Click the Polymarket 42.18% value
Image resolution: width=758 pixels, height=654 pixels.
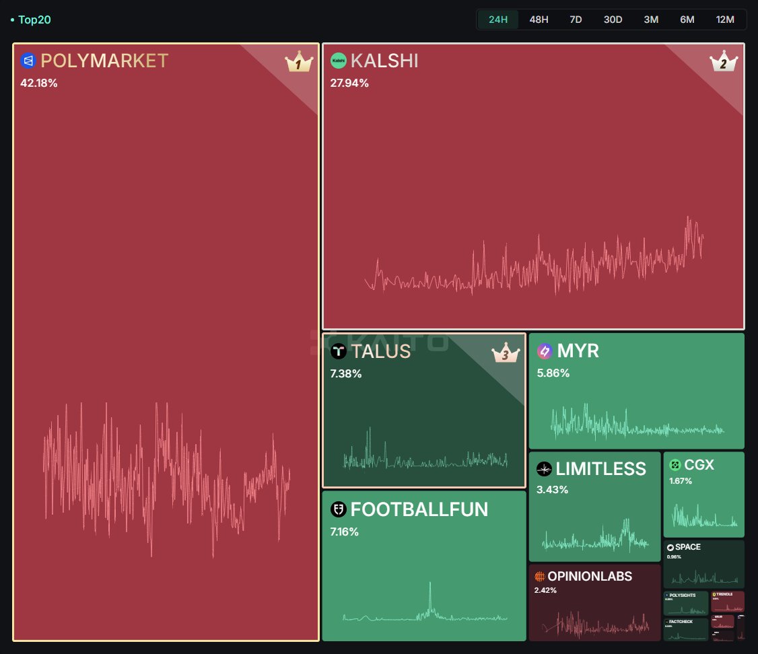point(38,83)
